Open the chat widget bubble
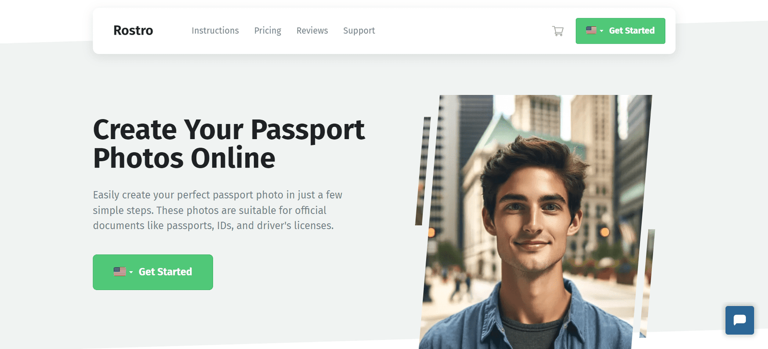 point(740,320)
